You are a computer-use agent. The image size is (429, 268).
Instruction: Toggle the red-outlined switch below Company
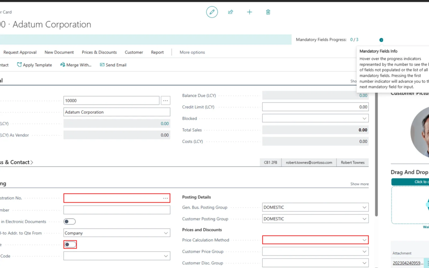pos(70,244)
